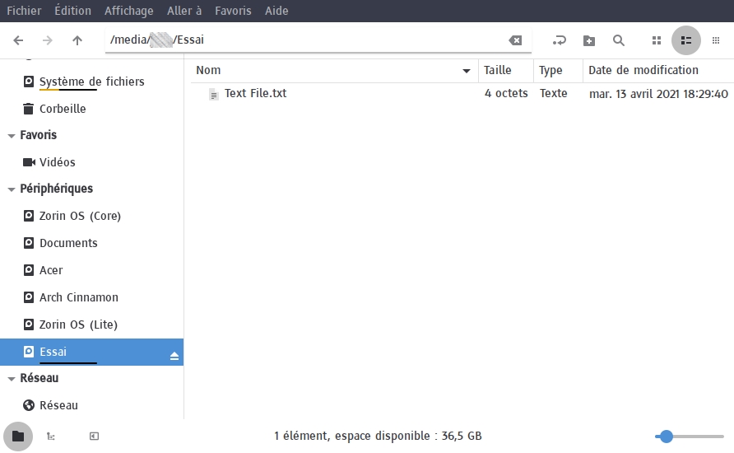Collapse the Favoris section

click(12, 136)
